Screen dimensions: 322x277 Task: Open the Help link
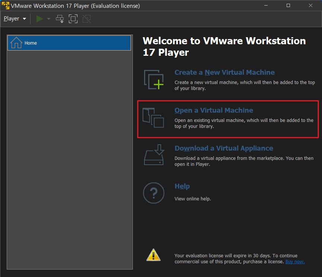[x=182, y=186]
